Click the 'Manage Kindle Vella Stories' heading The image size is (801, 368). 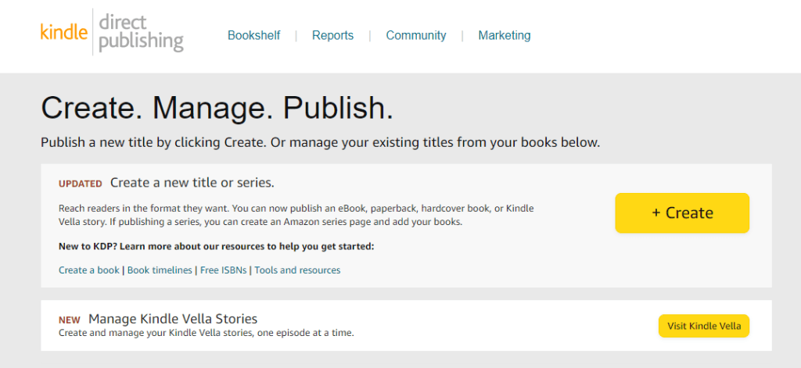pyautogui.click(x=173, y=319)
